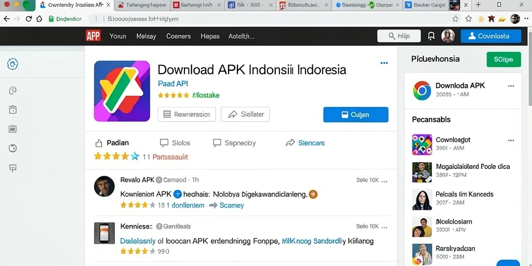Screen dimensions: 532x266
Task: Click the browser back arrow
Action: tap(6, 19)
